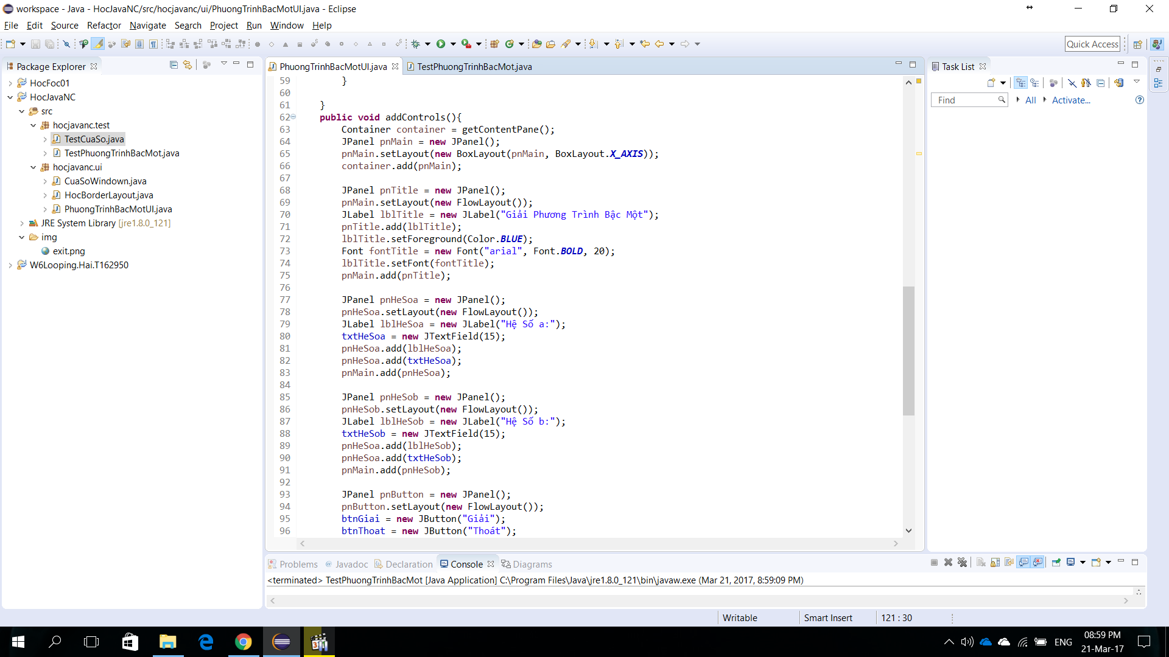
Task: Expand the JRE System Library node
Action: pos(22,223)
